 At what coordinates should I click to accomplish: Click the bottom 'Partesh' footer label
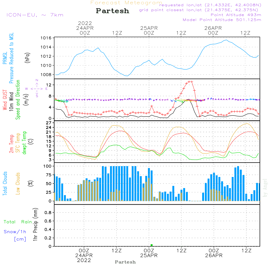[x=125, y=262]
